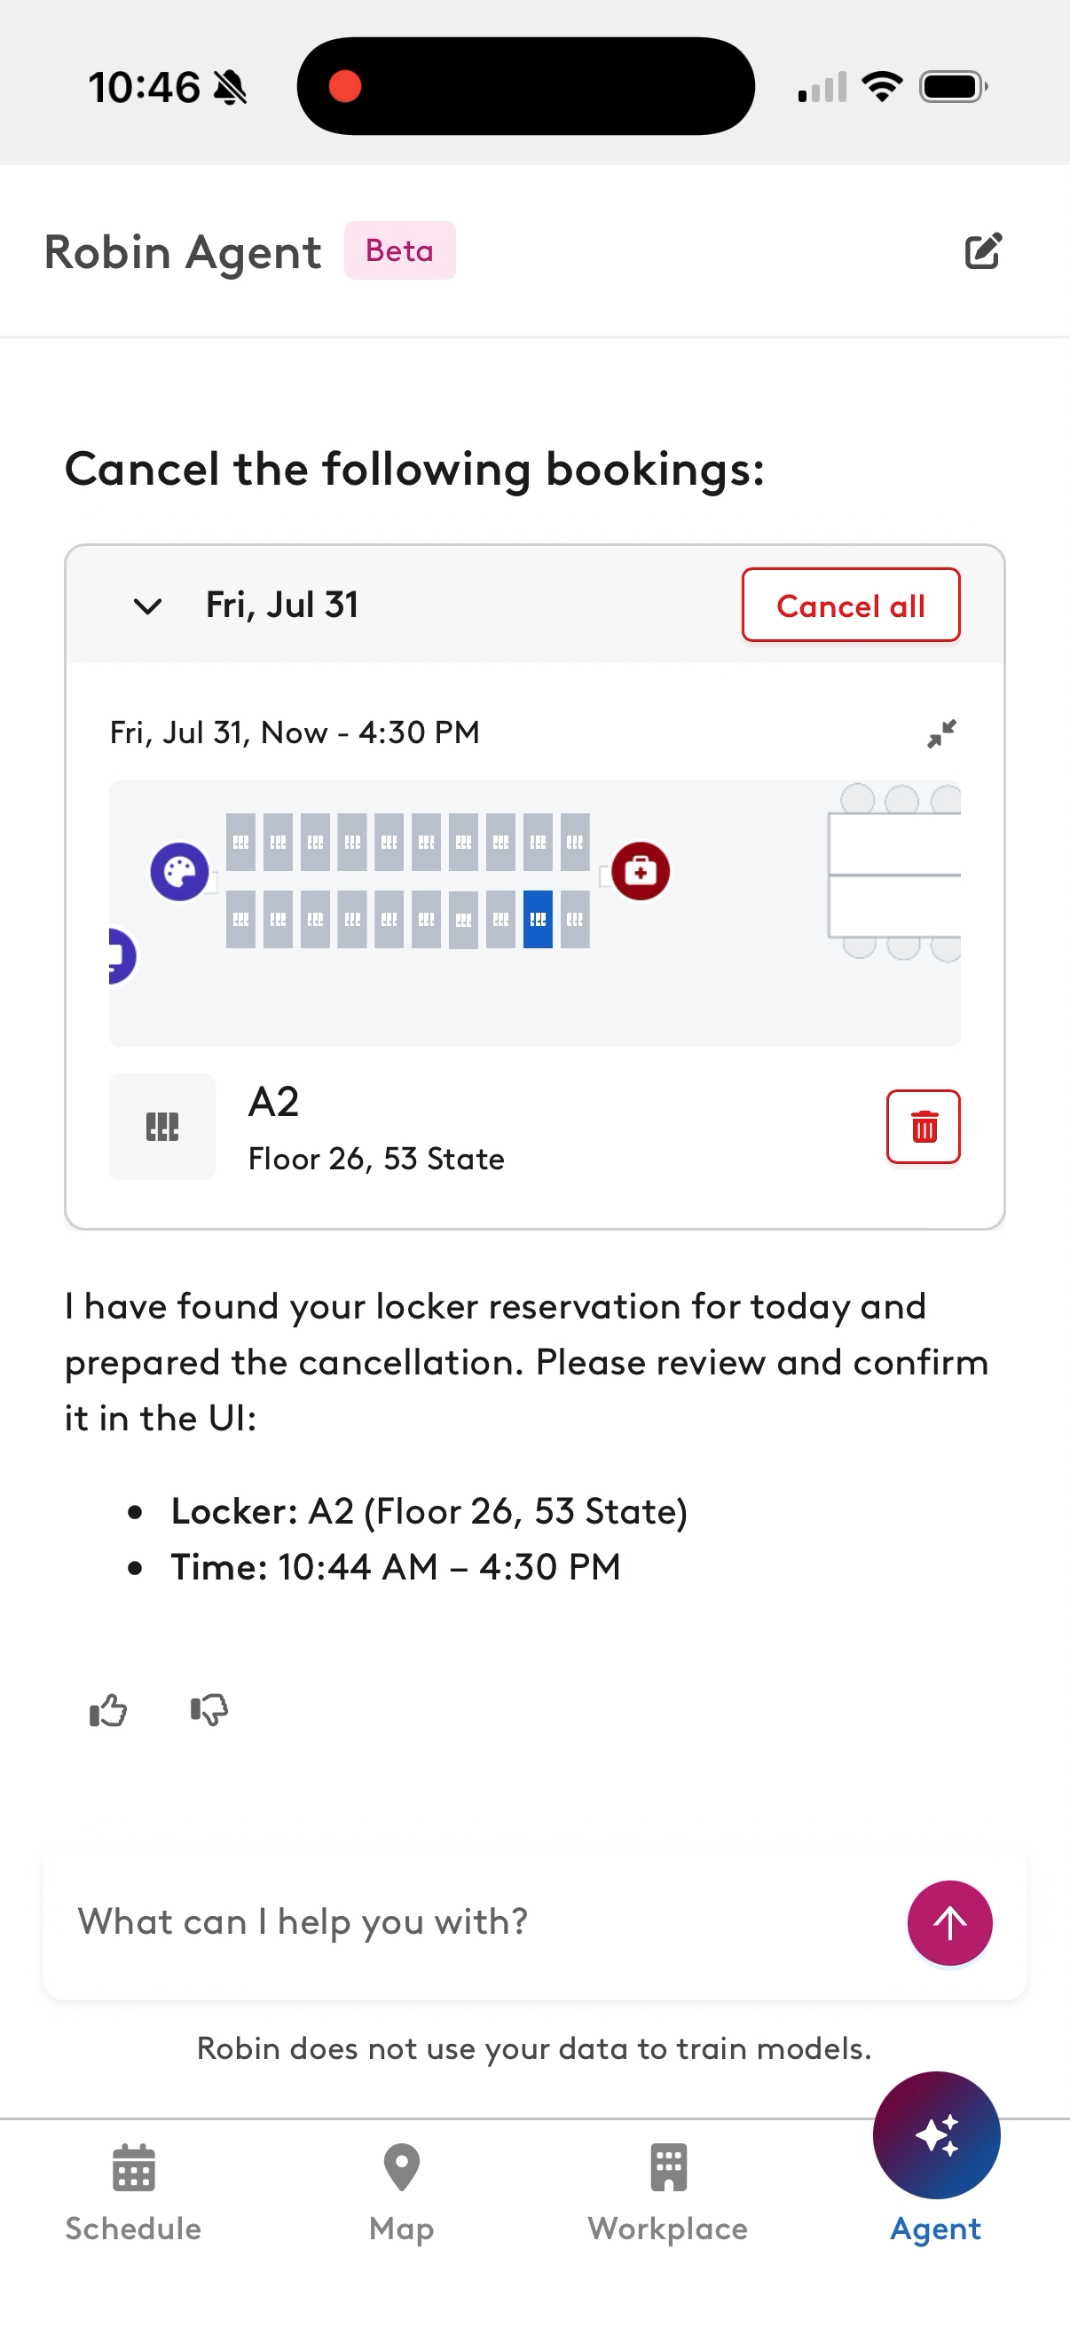Click the Cancel all button

pos(851,606)
